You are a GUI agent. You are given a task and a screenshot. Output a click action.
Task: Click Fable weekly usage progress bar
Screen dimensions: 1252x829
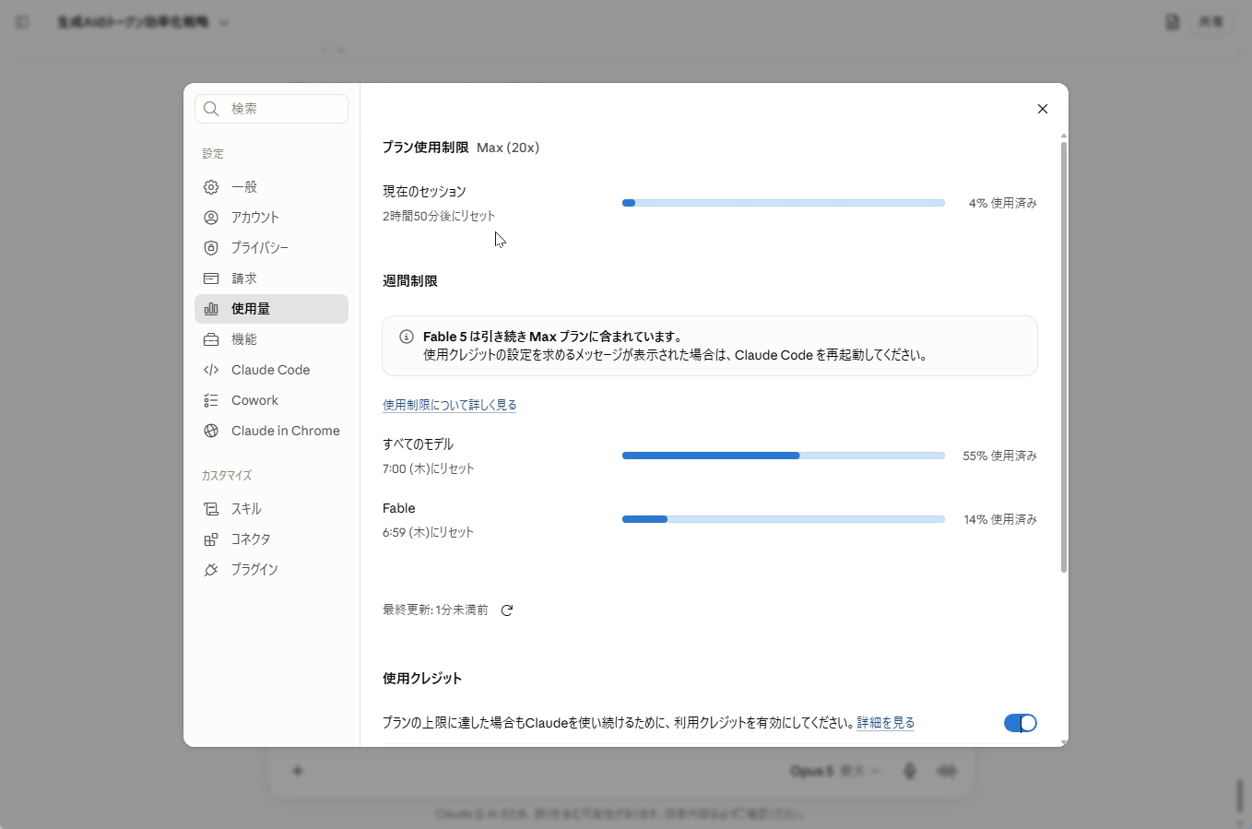(x=784, y=519)
